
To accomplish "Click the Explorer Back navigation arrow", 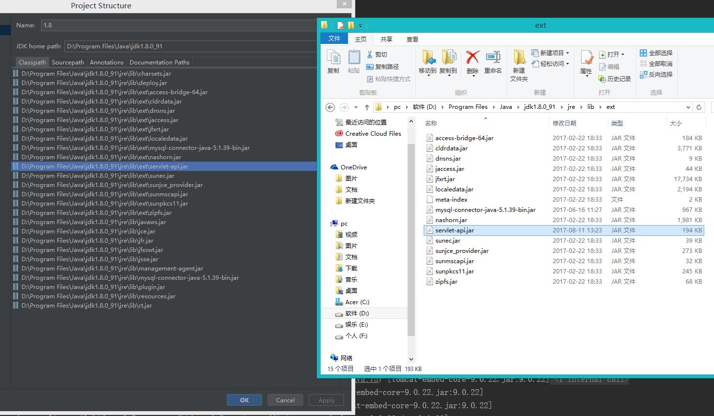I will point(330,107).
